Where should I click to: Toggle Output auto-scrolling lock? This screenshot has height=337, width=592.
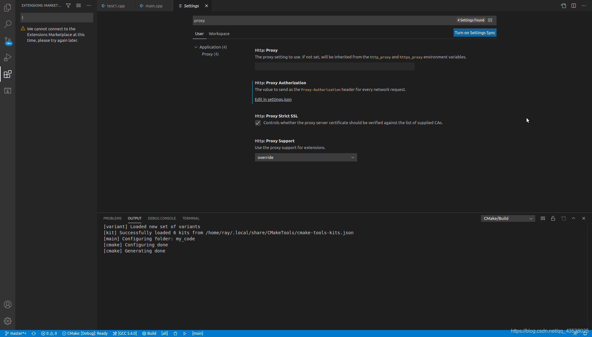553,218
